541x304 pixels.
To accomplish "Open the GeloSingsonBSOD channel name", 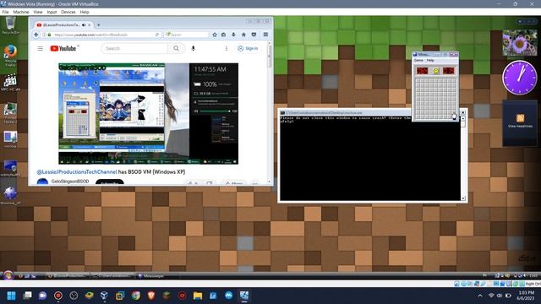I will [70, 182].
